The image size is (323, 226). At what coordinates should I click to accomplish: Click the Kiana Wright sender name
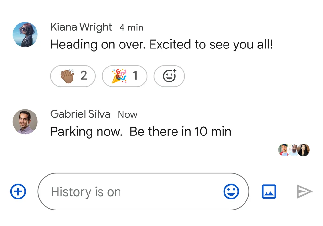pyautogui.click(x=81, y=27)
